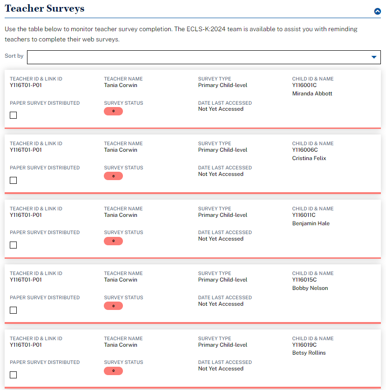
Task: Click Cristina Felix's survey status indicator
Action: (x=113, y=176)
